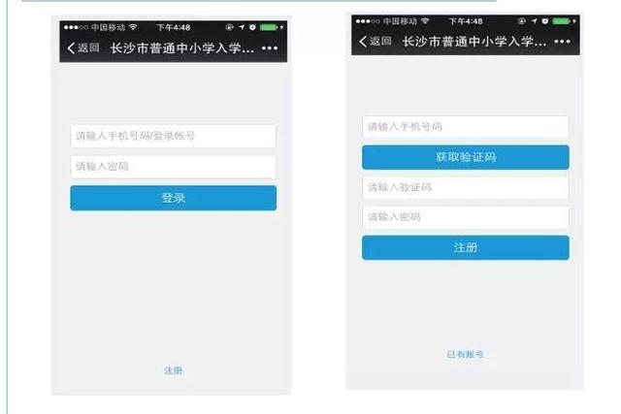
Task: Tap the Wi-Fi icon in the left status bar
Action: 134,27
